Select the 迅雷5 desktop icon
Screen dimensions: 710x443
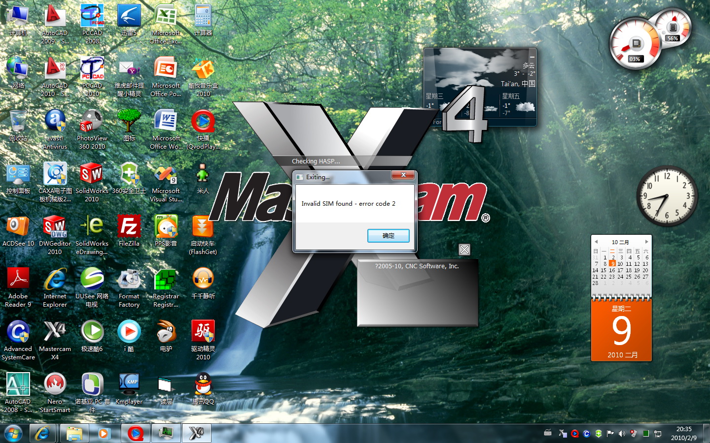129,21
